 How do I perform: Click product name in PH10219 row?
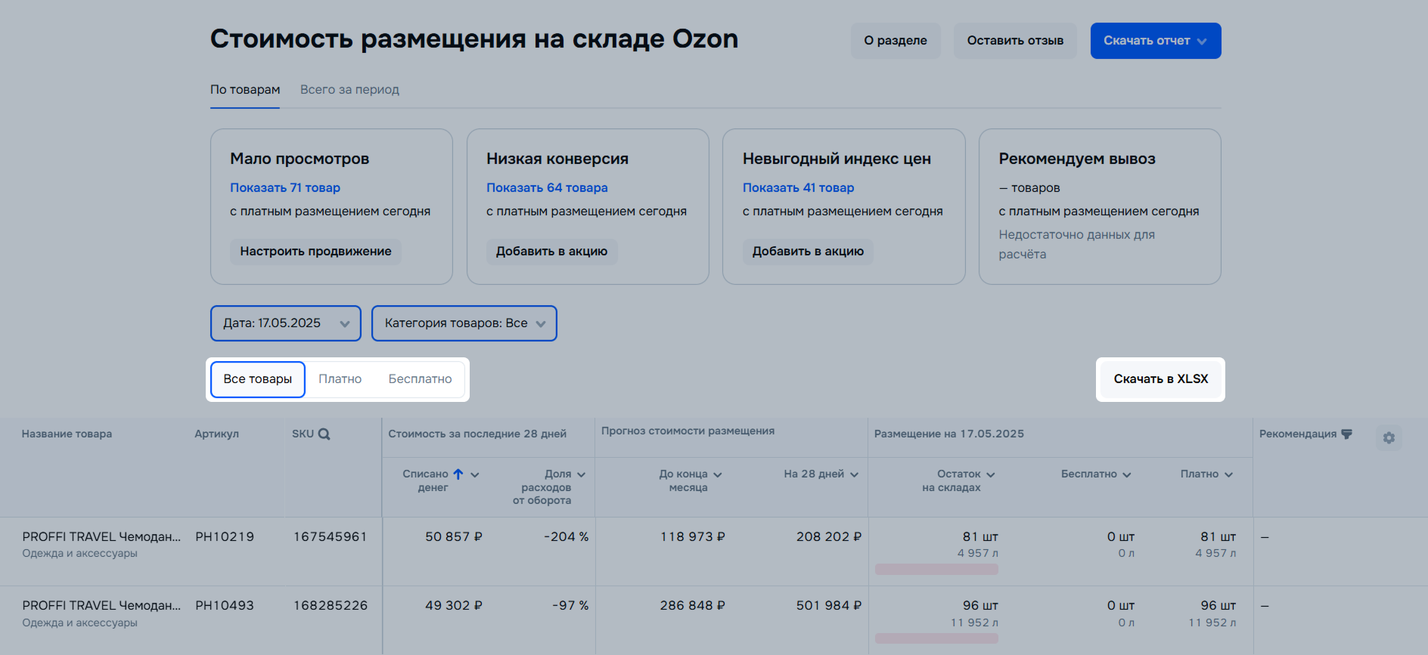tap(101, 537)
